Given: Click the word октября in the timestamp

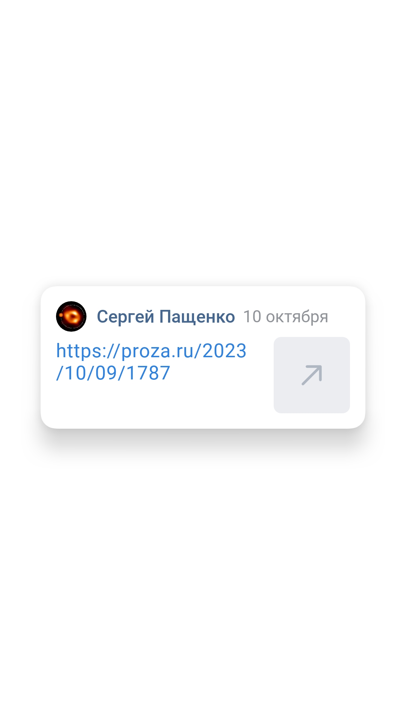Looking at the screenshot, I should pyautogui.click(x=297, y=317).
